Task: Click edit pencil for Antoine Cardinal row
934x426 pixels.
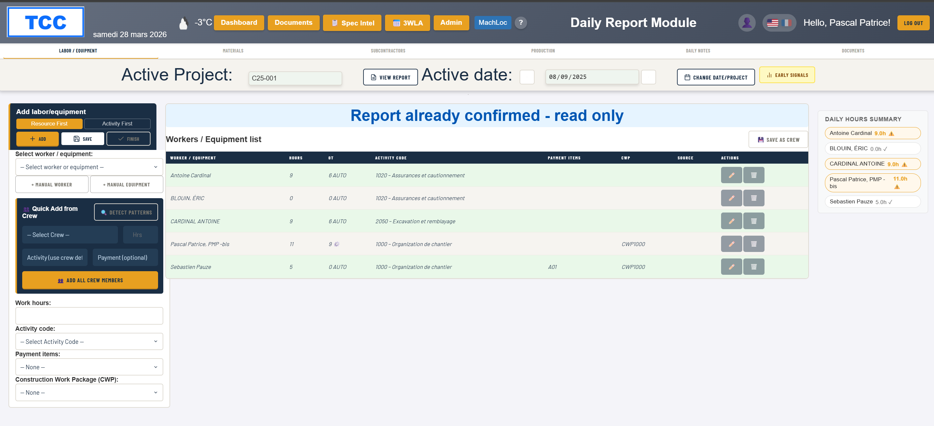Action: tap(731, 175)
